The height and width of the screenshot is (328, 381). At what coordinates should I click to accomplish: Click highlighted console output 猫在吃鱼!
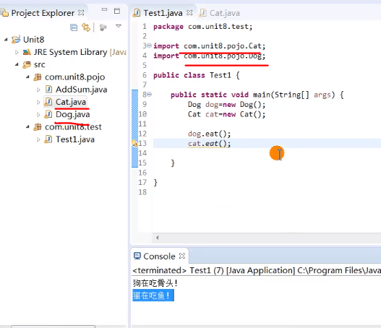coord(153,295)
